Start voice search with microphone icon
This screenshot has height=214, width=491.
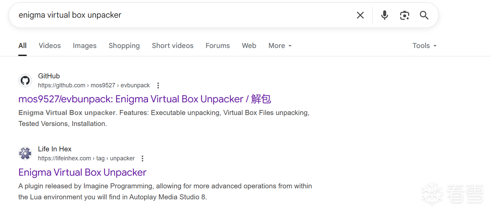click(x=385, y=15)
